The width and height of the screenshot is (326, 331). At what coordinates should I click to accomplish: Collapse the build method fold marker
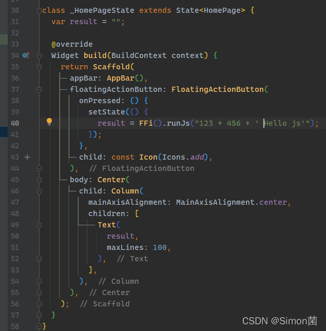39,55
